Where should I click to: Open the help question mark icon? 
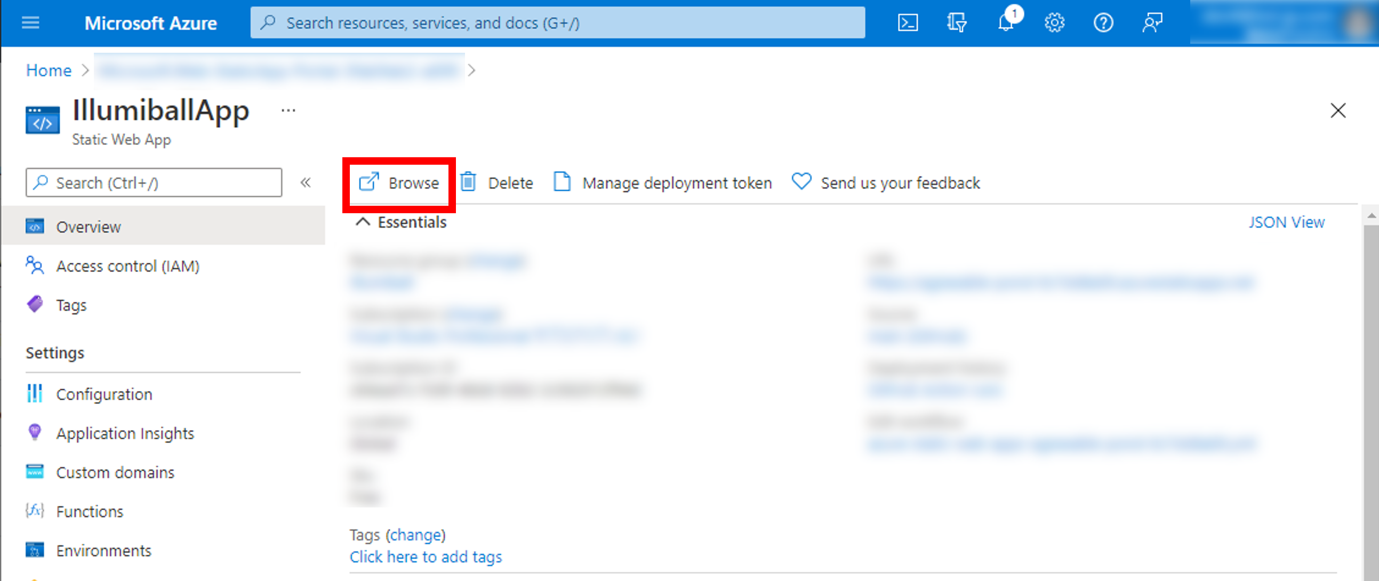coord(1103,23)
